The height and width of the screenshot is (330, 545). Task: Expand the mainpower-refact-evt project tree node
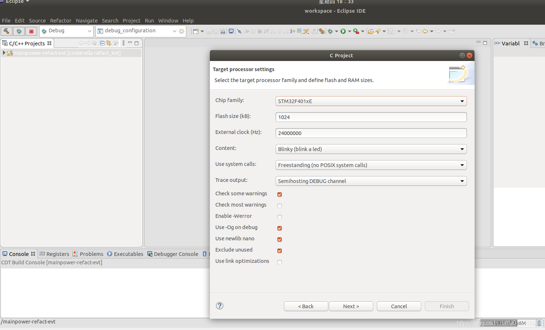(x=4, y=53)
